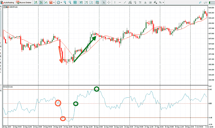Click the Nuovo Ordine button

pos(24,2)
